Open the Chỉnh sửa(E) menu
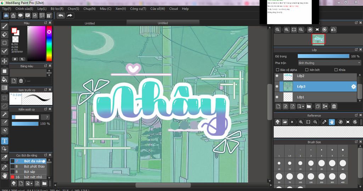The height and width of the screenshot is (191, 363). point(24,9)
